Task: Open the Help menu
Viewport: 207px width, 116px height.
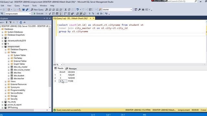Action: [52, 6]
